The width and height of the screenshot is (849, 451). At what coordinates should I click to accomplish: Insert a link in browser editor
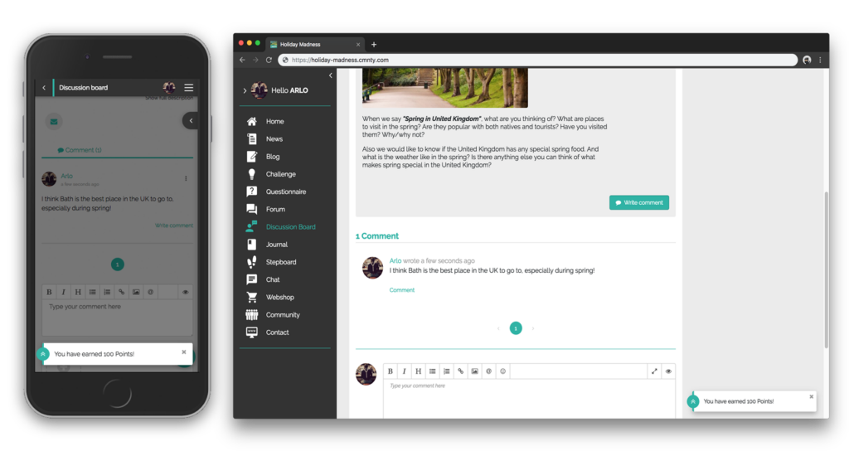tap(460, 371)
